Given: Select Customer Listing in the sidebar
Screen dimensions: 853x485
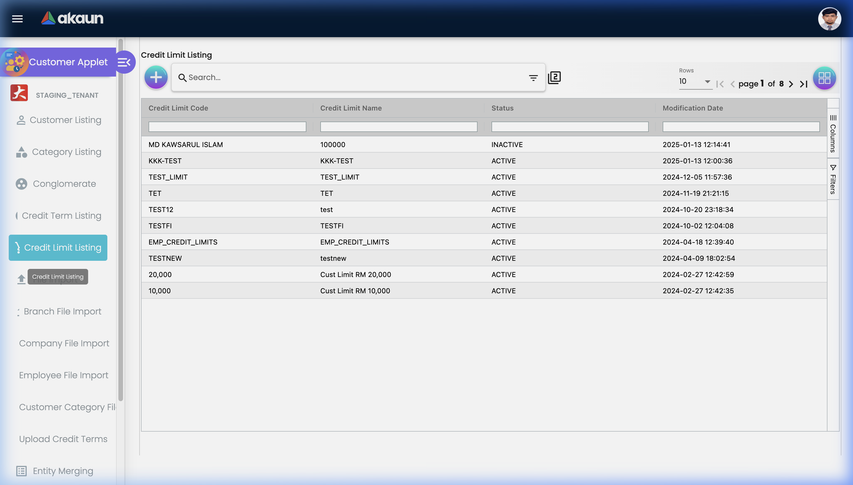Looking at the screenshot, I should point(65,120).
